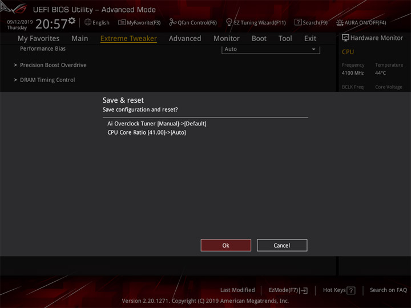Screen dimensions: 411x308
Task: Click Cancel in the Save & reset dialog
Action: (x=282, y=245)
